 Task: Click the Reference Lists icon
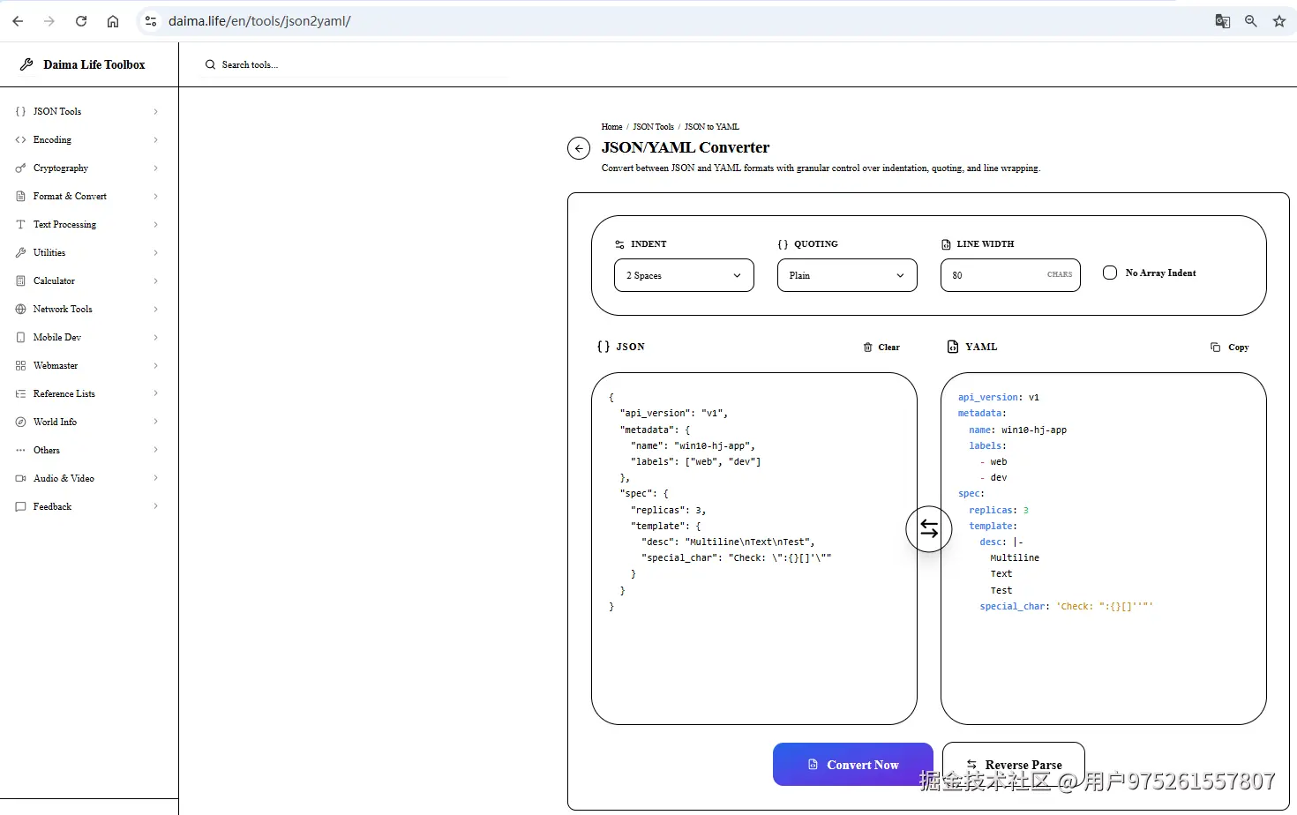20,393
